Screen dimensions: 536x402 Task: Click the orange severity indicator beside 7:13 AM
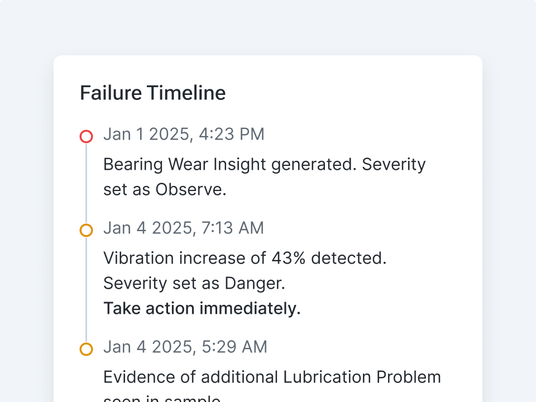[86, 230]
